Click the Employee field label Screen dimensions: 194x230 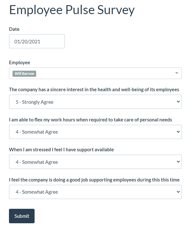[x=20, y=63]
